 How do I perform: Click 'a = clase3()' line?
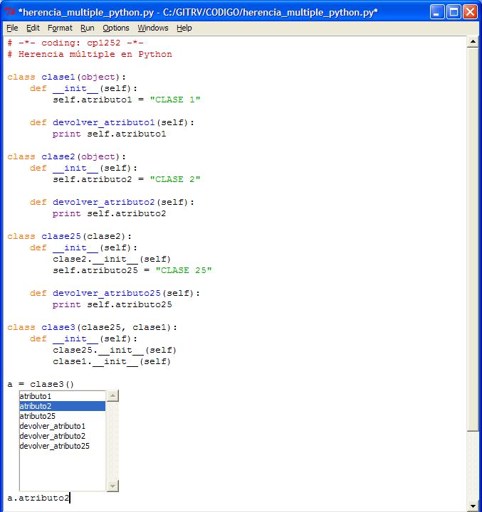[41, 384]
